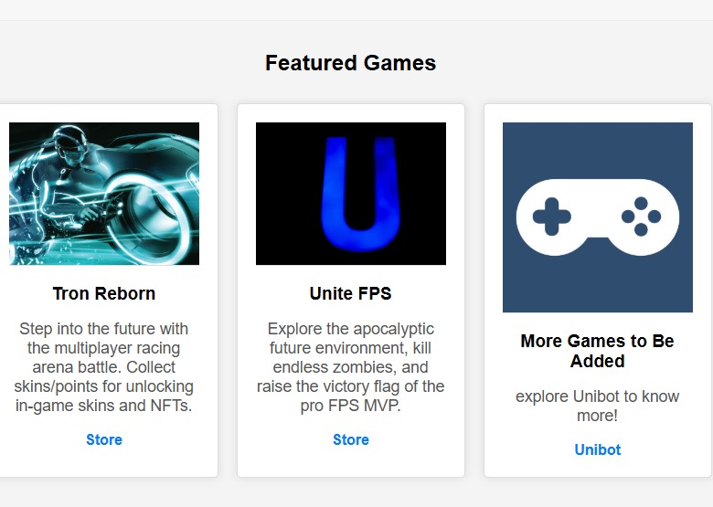Screen dimensions: 713x507
Task: Open the Store link under Unite FPS
Action: [351, 439]
